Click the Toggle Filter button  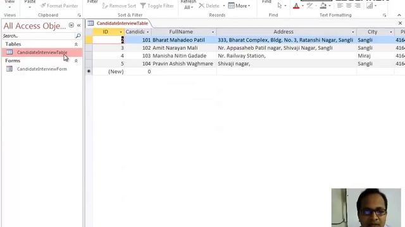click(x=157, y=6)
